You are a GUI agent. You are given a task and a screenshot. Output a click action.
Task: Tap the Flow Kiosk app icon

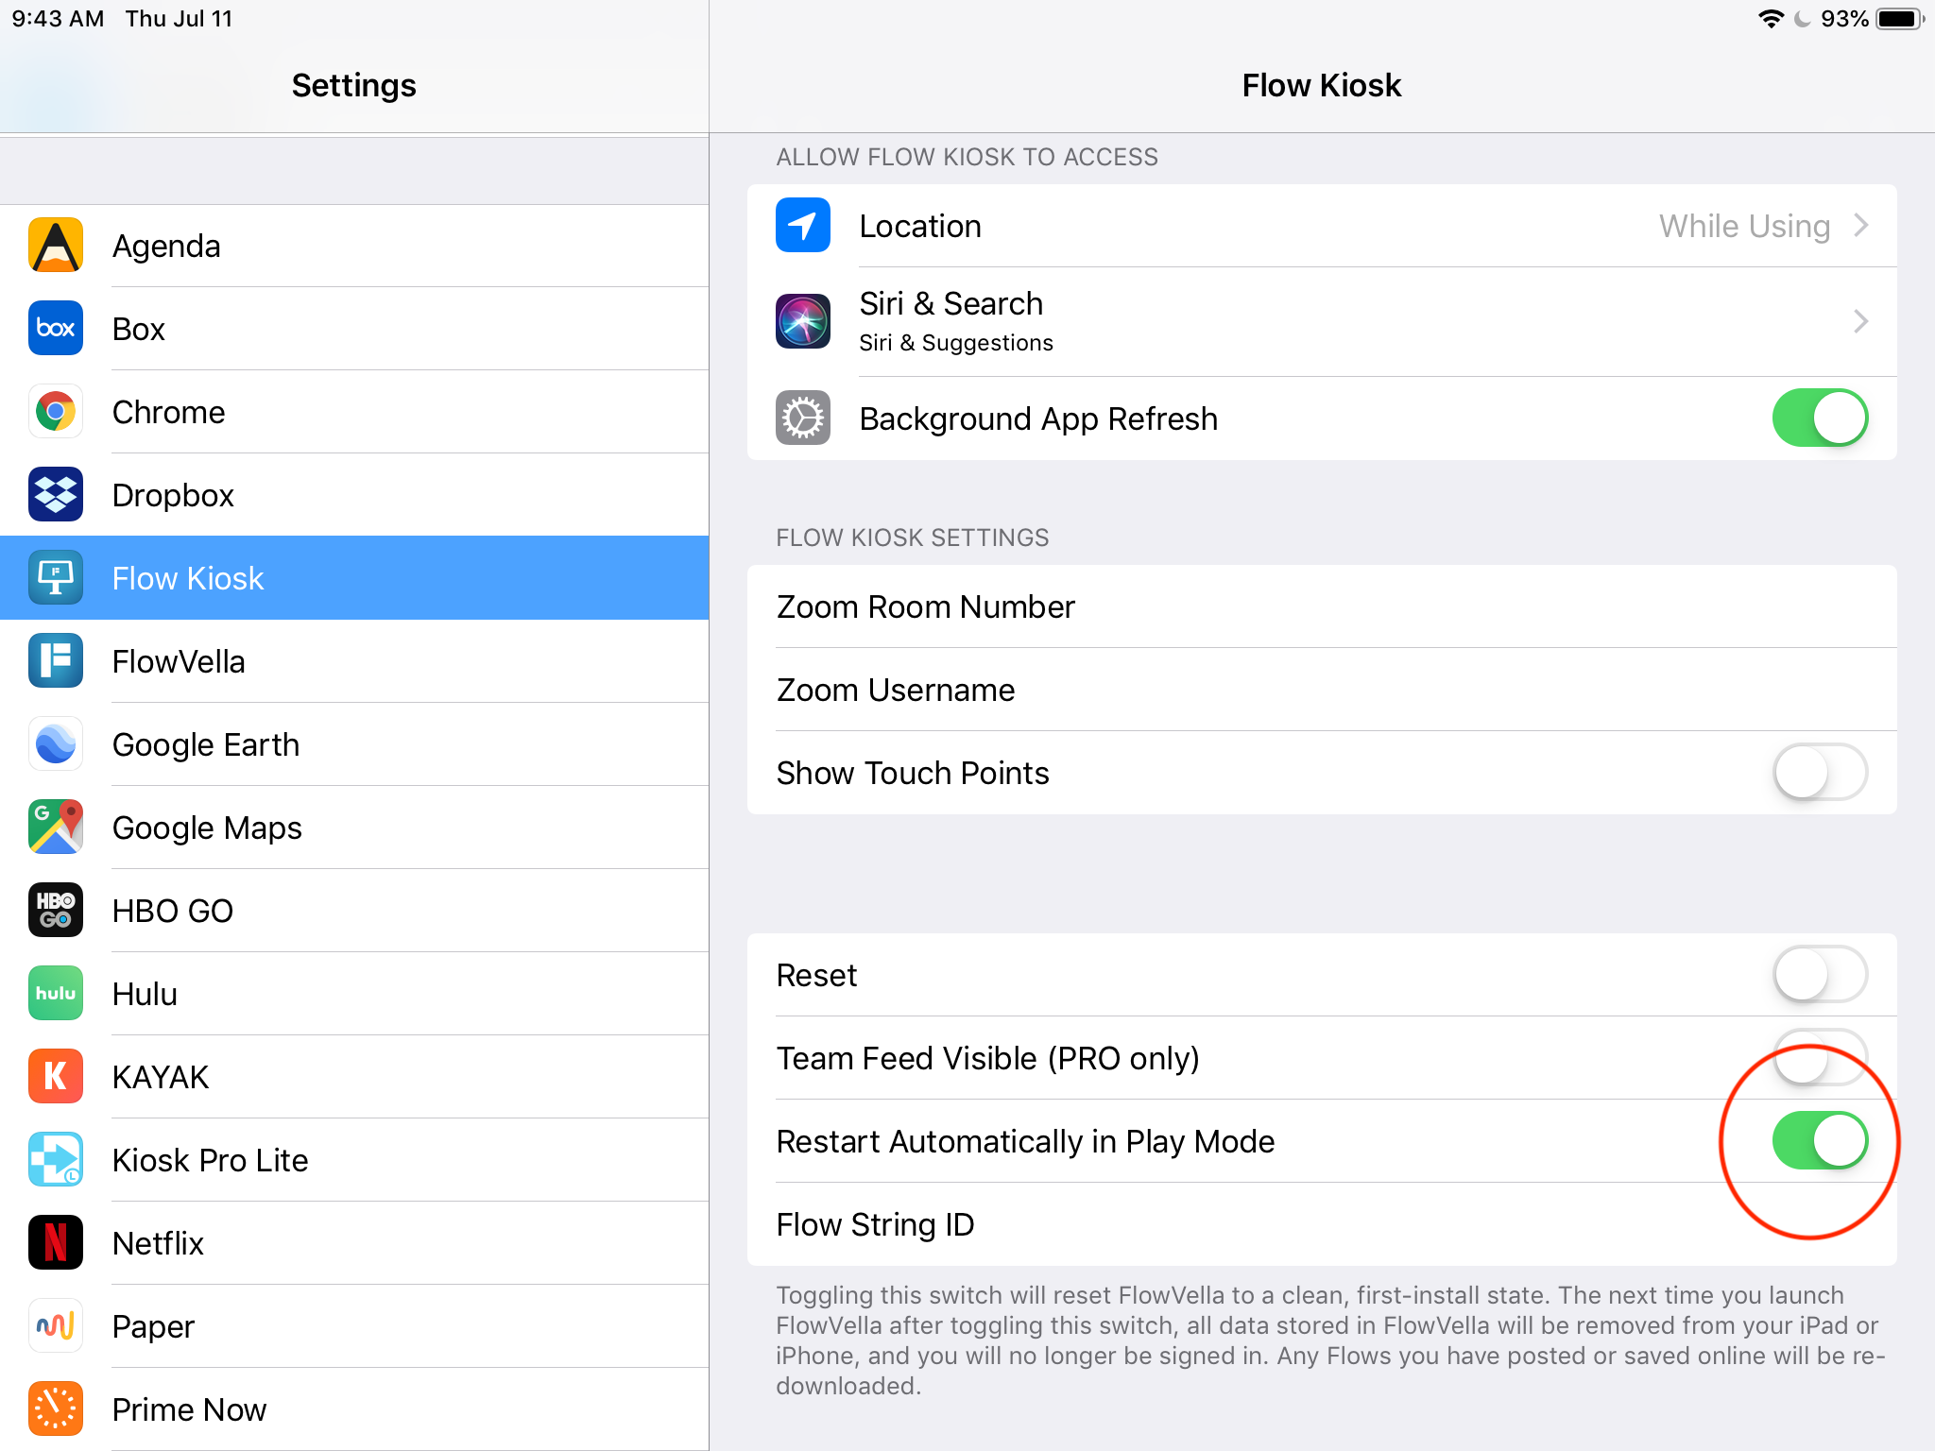pyautogui.click(x=56, y=578)
